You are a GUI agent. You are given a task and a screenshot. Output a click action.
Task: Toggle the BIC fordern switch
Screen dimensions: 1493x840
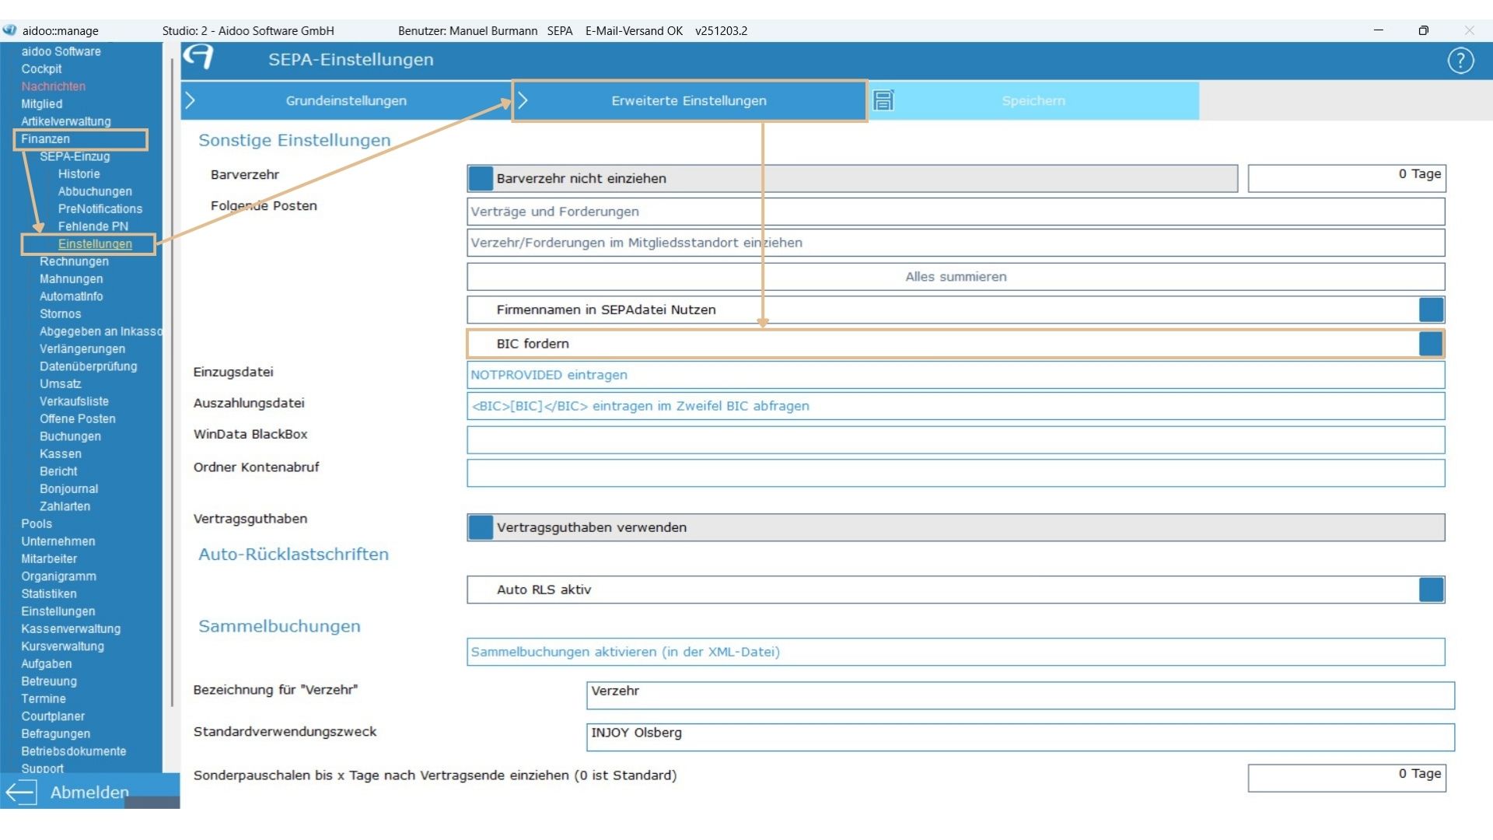point(1430,344)
